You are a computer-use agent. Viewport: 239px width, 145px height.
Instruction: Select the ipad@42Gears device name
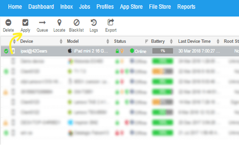point(34,51)
